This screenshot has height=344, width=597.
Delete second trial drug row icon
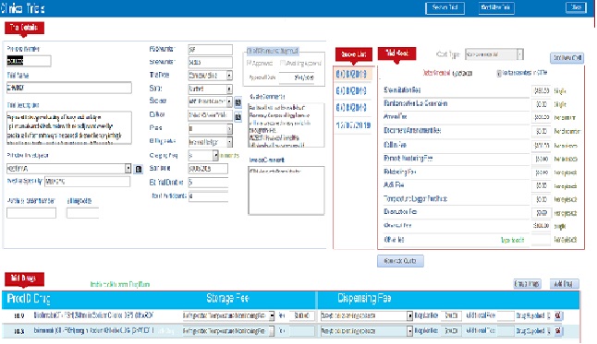558,331
